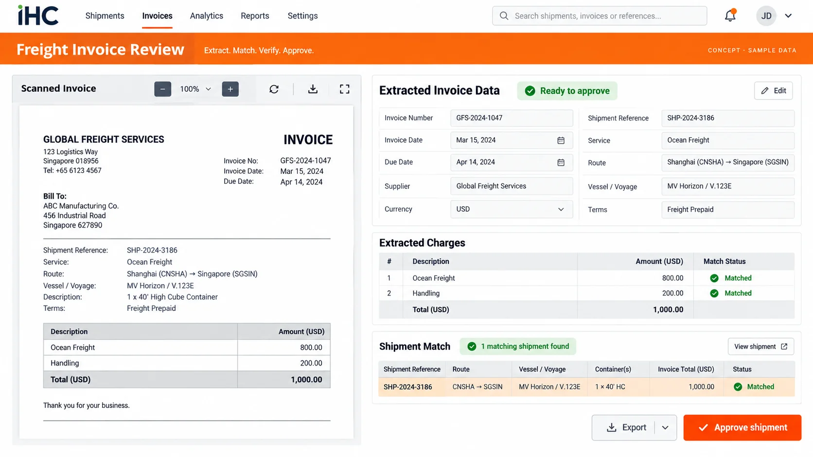Expand the user account menu chevron
813x457 pixels.
coord(788,16)
